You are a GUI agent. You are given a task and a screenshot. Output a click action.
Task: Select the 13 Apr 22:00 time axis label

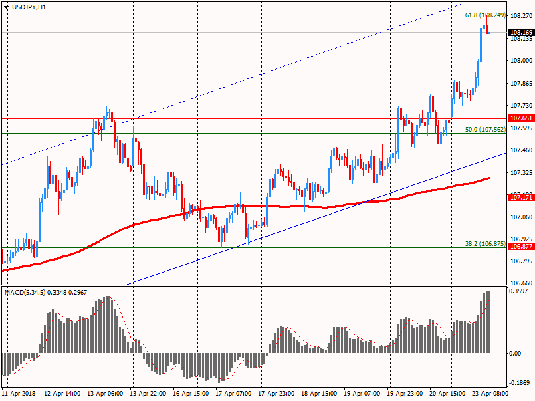tap(148, 393)
